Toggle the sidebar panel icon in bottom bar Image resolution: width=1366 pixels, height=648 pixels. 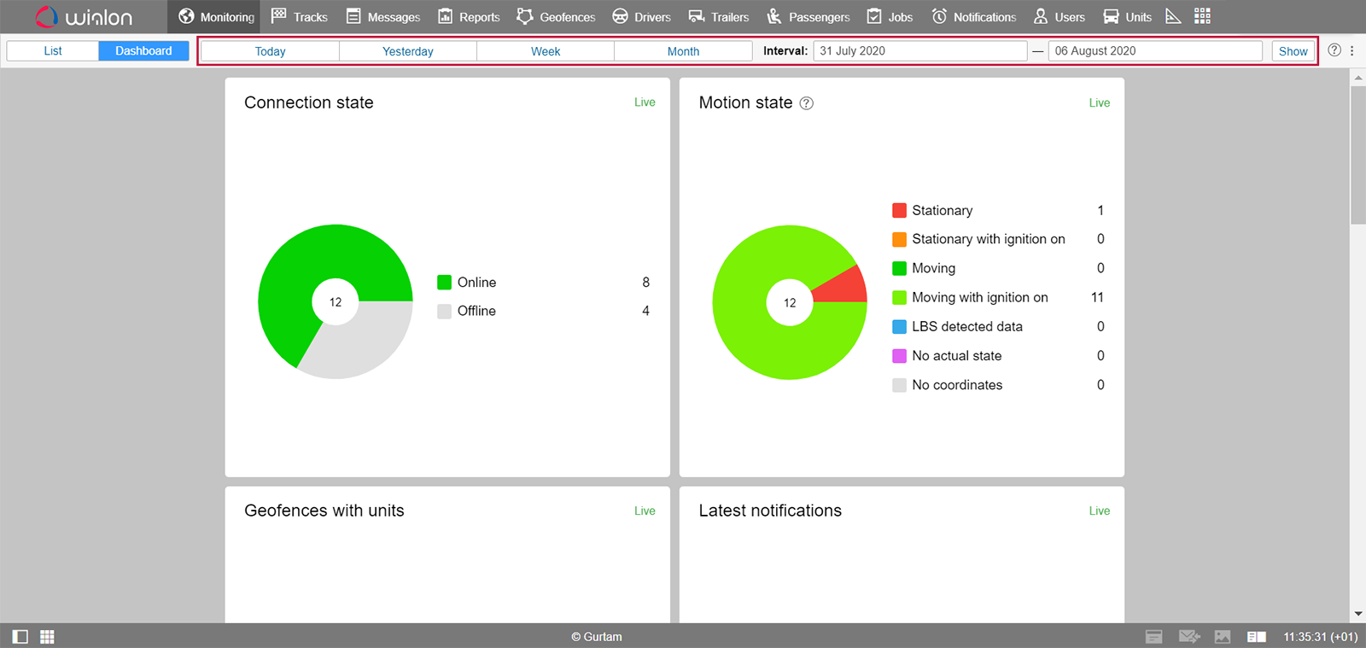(x=20, y=637)
